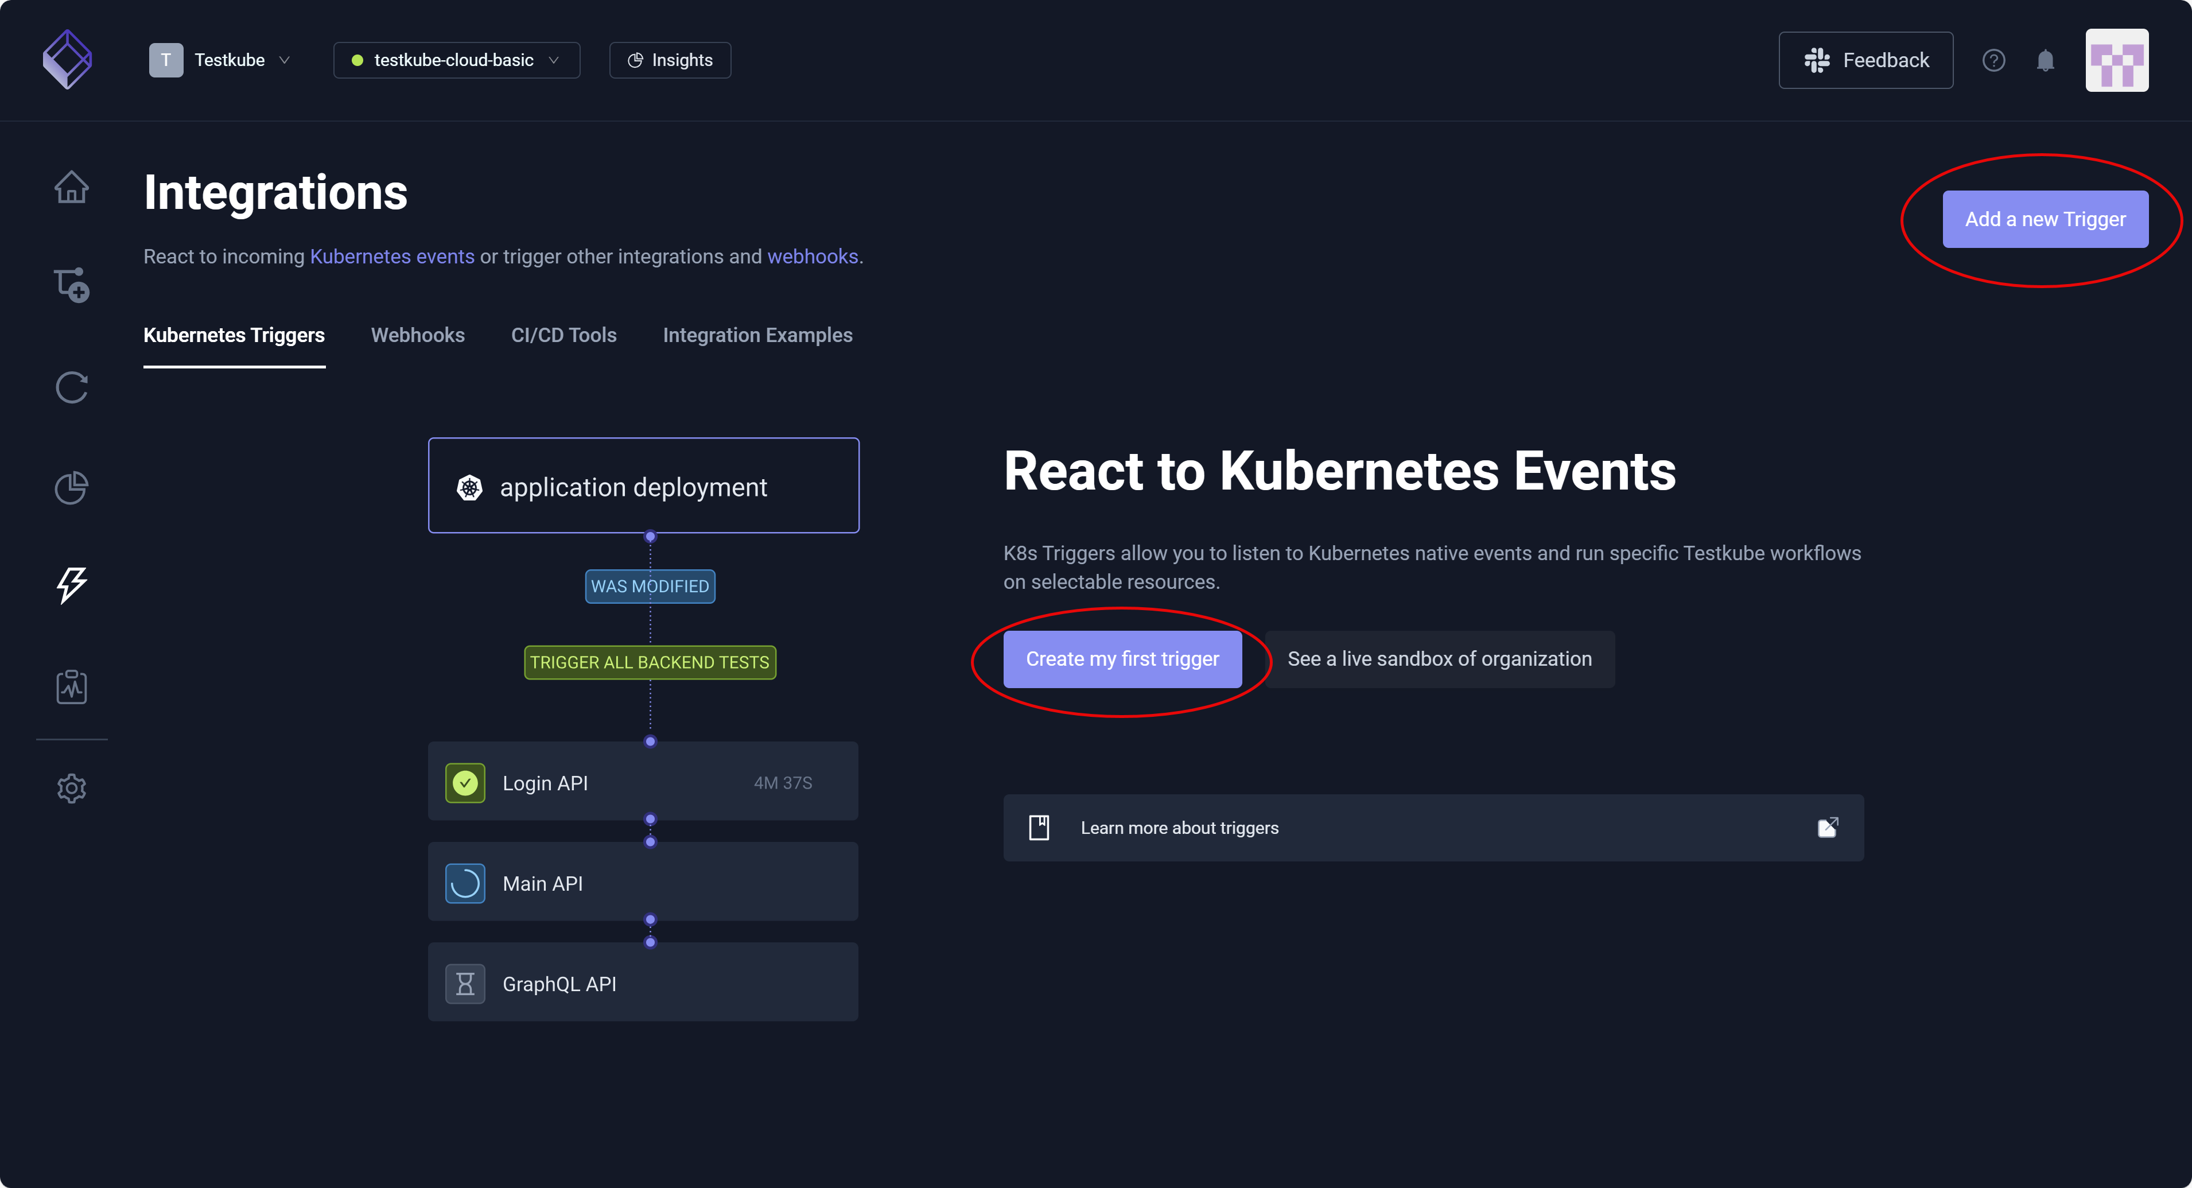Viewport: 2192px width, 1188px height.
Task: Open the insights pie chart sidebar icon
Action: [72, 487]
